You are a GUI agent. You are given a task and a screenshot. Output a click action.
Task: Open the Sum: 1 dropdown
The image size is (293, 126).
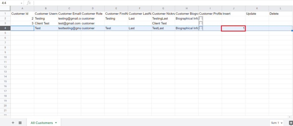[x=277, y=123]
